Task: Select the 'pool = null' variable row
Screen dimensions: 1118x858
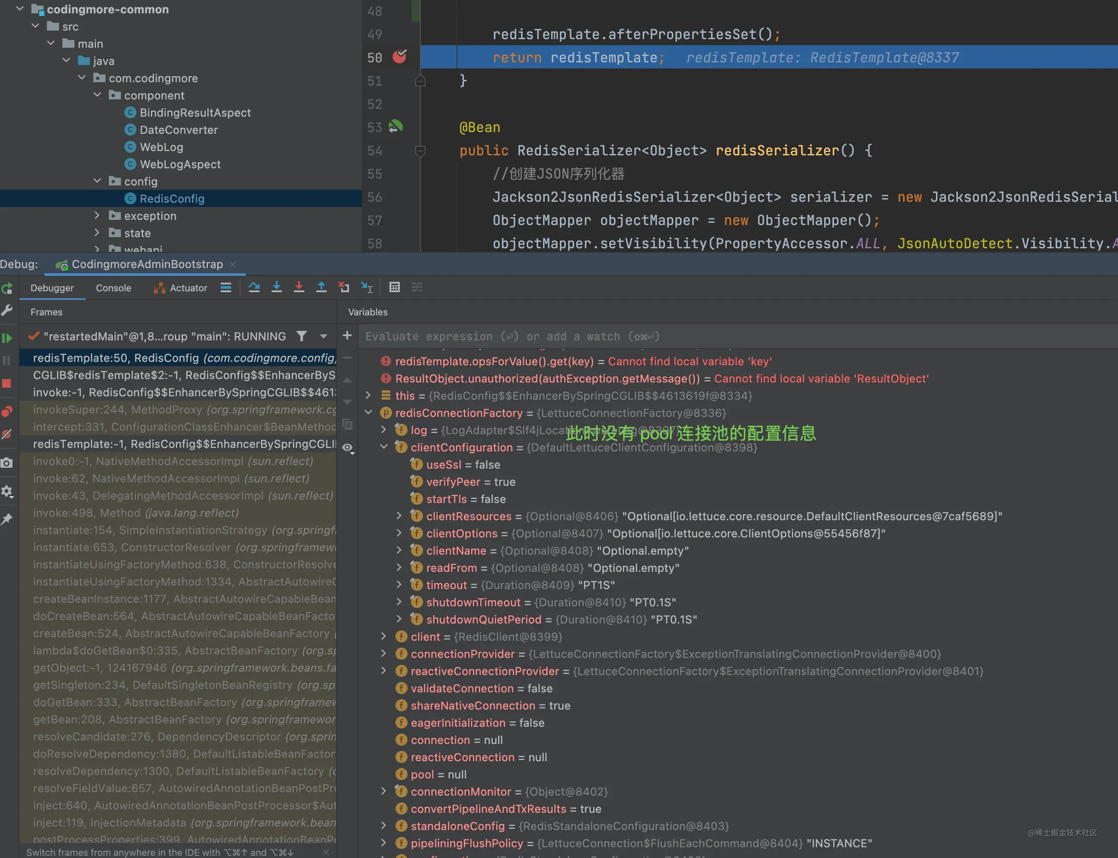Action: pos(738,774)
